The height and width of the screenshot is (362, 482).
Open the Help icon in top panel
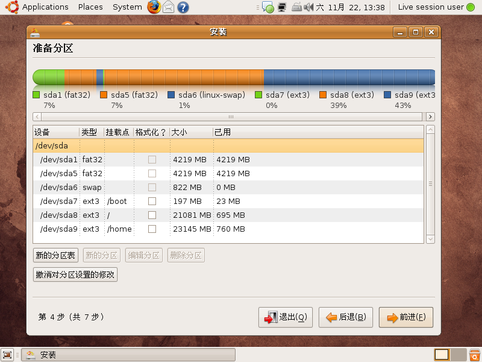[183, 7]
